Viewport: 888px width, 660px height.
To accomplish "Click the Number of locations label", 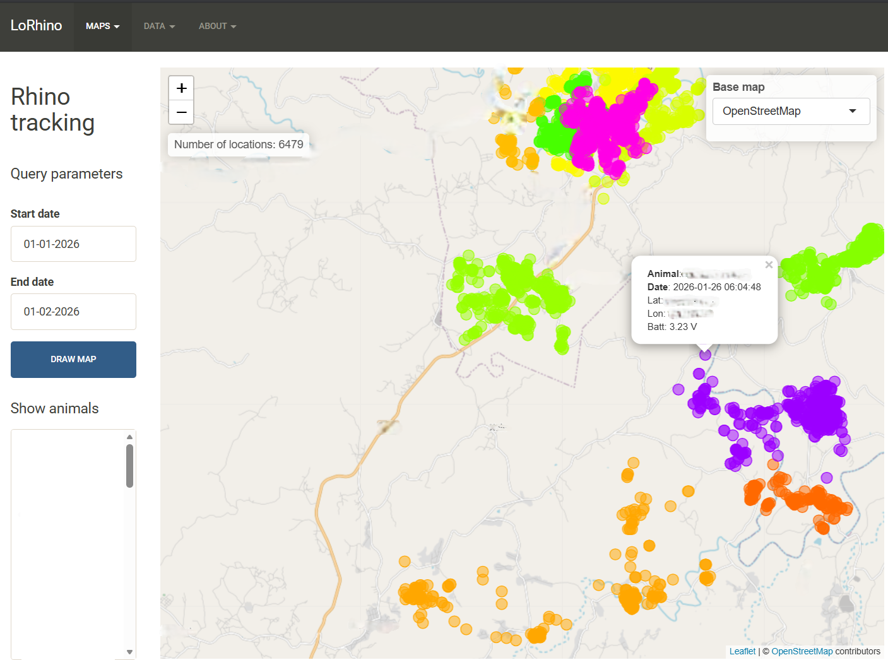I will coord(239,144).
